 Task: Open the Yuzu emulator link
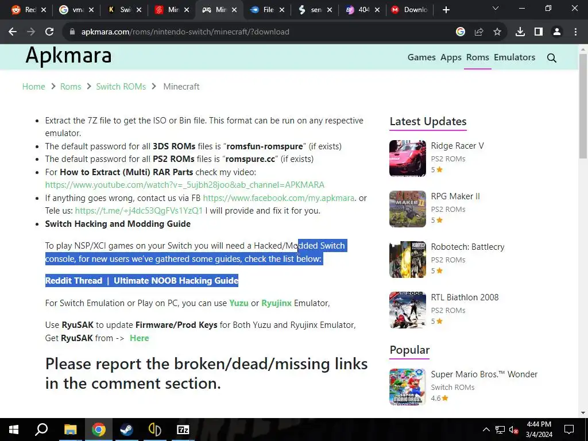(x=239, y=303)
